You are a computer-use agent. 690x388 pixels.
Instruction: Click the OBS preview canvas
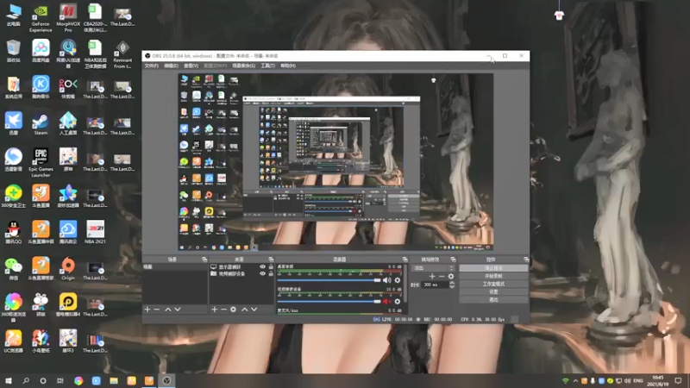pyautogui.click(x=336, y=161)
